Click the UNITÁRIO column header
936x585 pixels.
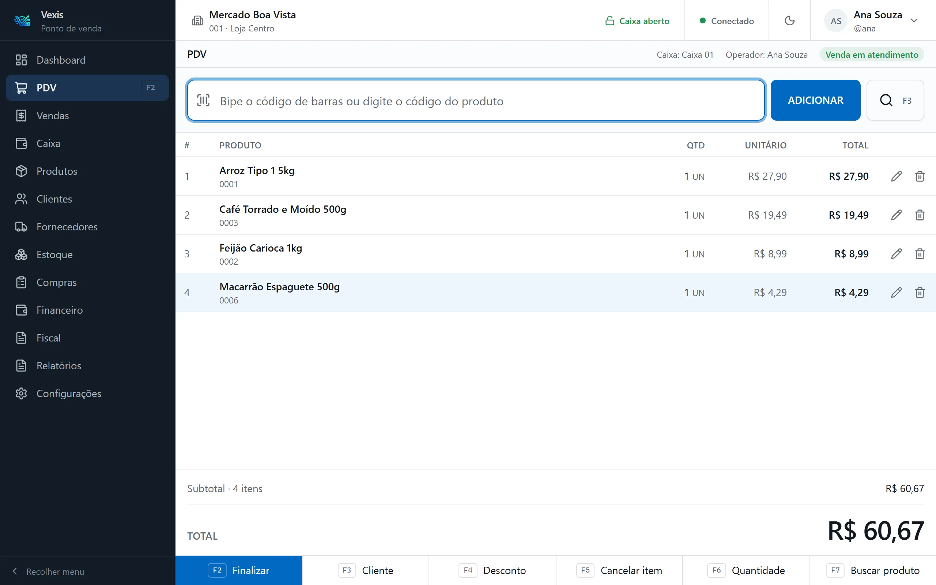(x=765, y=146)
